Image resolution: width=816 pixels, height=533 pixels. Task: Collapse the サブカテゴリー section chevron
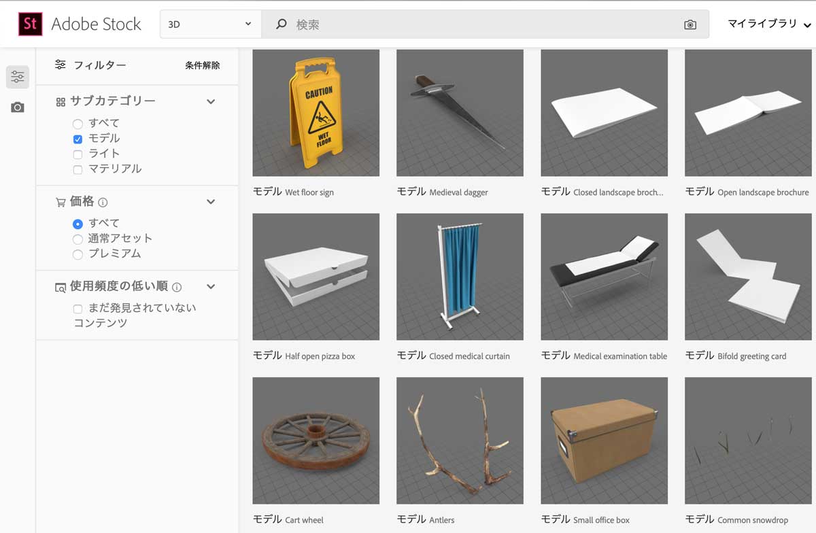tap(211, 101)
